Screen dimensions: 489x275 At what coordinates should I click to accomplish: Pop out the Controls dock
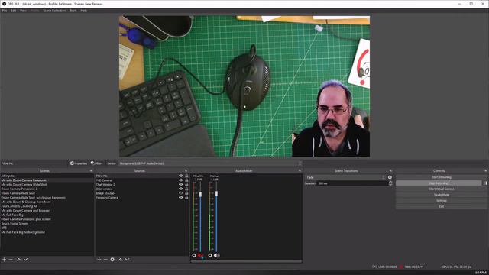pos(486,171)
